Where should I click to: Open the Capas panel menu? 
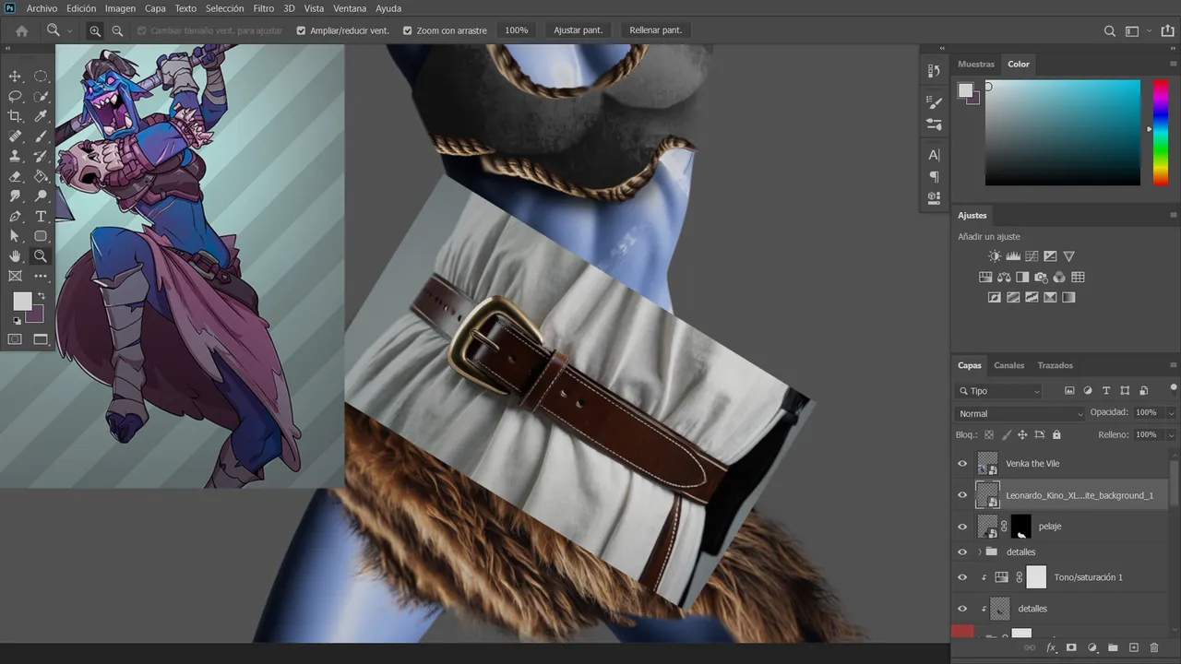point(1174,365)
